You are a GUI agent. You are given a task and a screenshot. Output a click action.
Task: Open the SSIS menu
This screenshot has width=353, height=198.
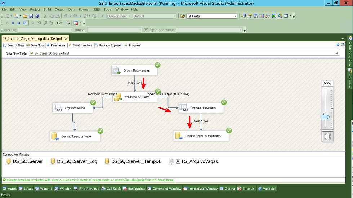coord(97,9)
